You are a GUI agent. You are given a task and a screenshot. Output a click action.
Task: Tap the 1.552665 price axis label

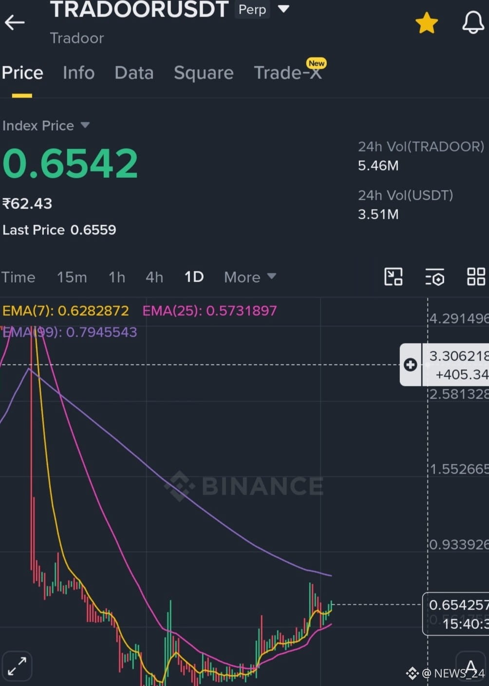pyautogui.click(x=458, y=469)
